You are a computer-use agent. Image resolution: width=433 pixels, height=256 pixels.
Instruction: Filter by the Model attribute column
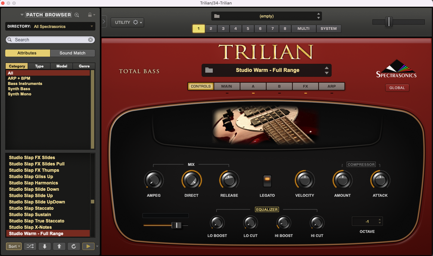click(x=62, y=66)
